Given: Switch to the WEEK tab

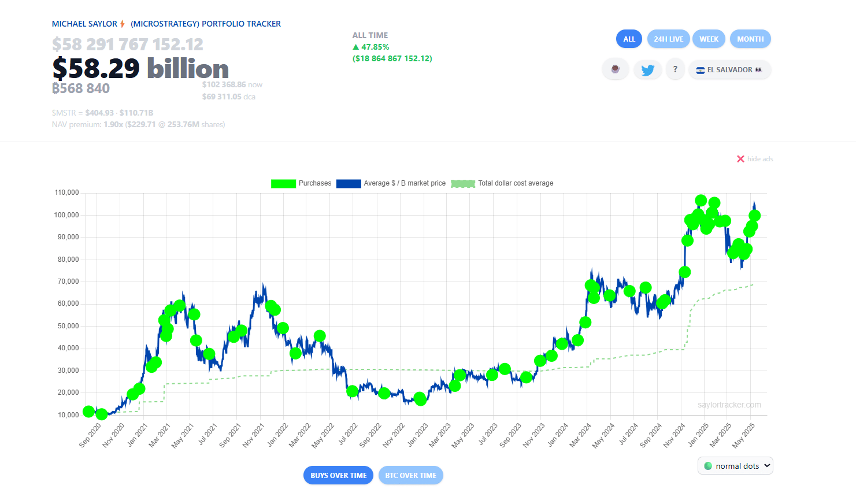Looking at the screenshot, I should click(x=709, y=39).
